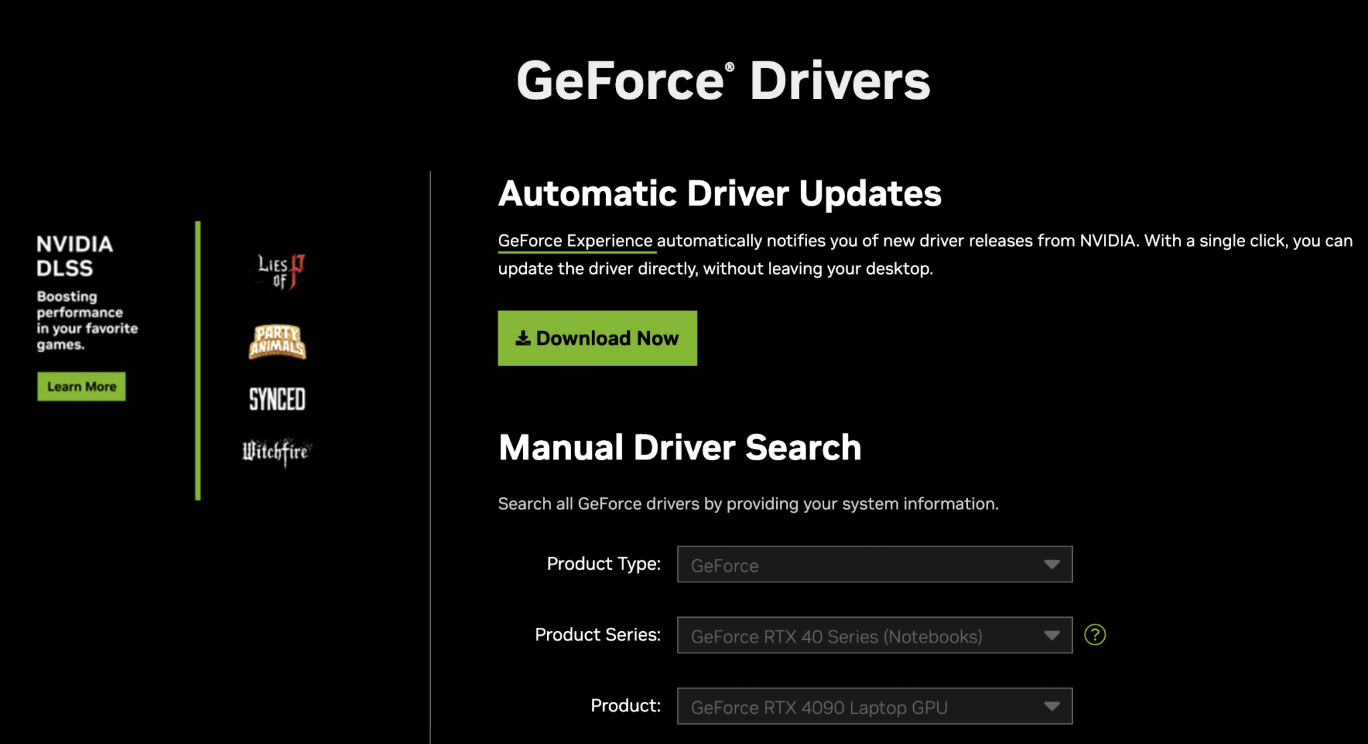Follow the GeForce Experience link
The height and width of the screenshot is (744, 1368).
click(575, 241)
